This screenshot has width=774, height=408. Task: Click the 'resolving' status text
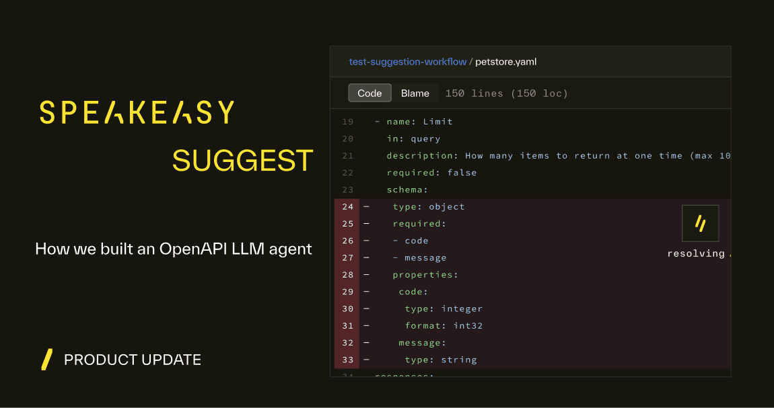pos(696,254)
